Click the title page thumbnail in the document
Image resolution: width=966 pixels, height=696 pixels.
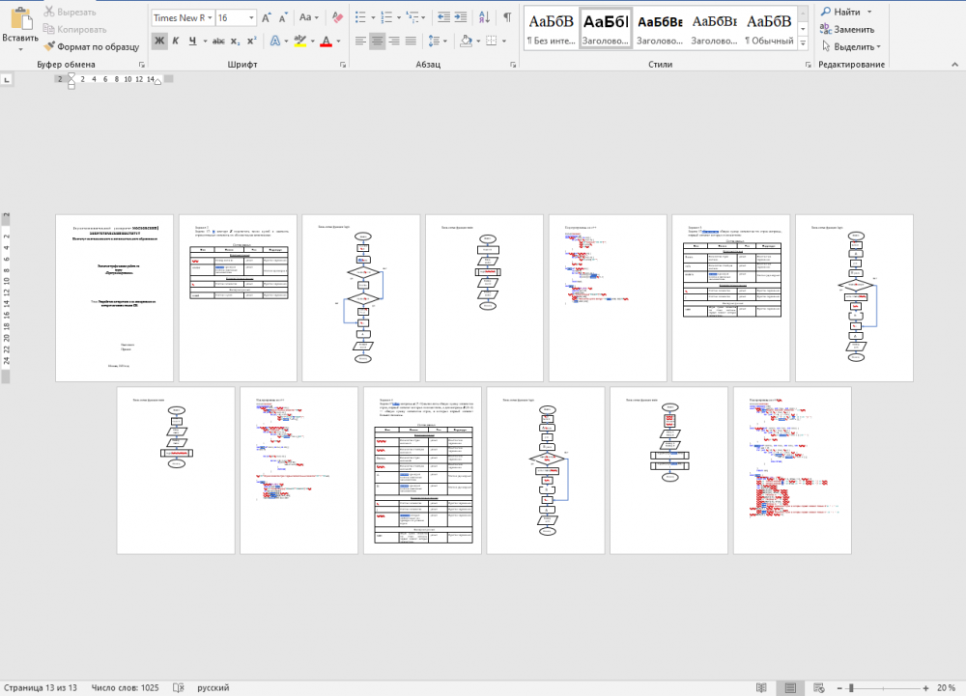(x=115, y=297)
